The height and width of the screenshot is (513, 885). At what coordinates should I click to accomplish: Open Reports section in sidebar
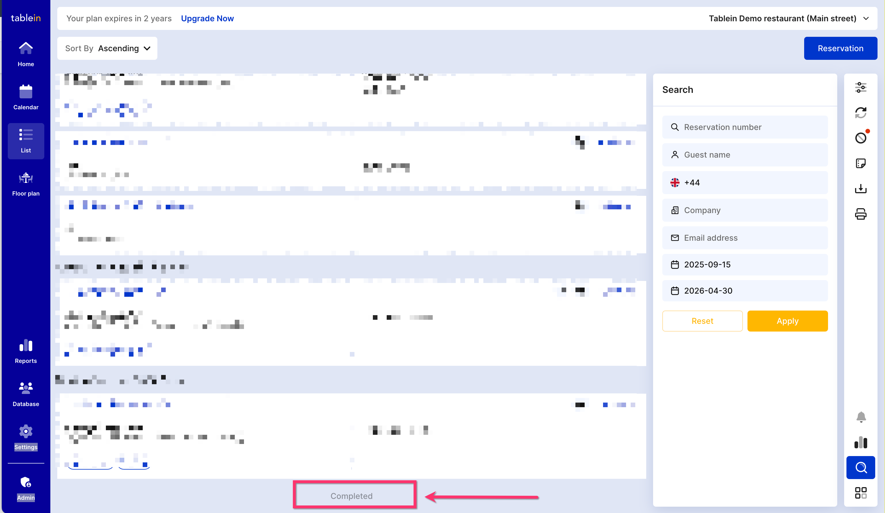coord(26,351)
